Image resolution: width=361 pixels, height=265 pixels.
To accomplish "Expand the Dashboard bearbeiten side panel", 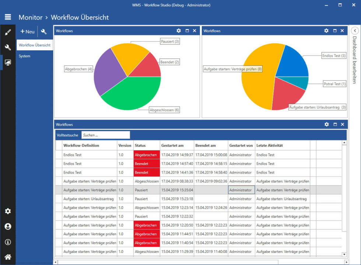I will (x=355, y=31).
